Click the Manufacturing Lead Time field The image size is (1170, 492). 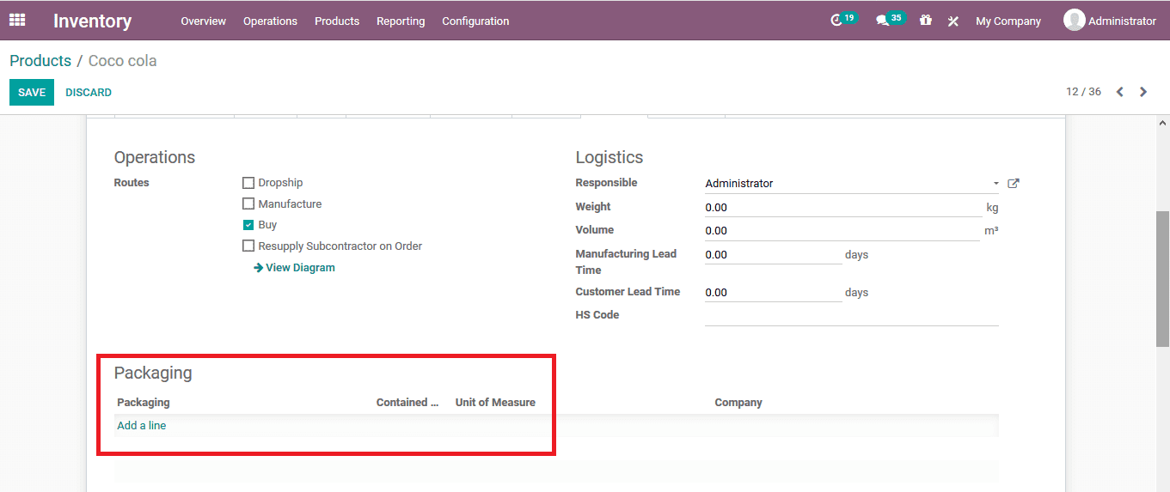coord(774,254)
